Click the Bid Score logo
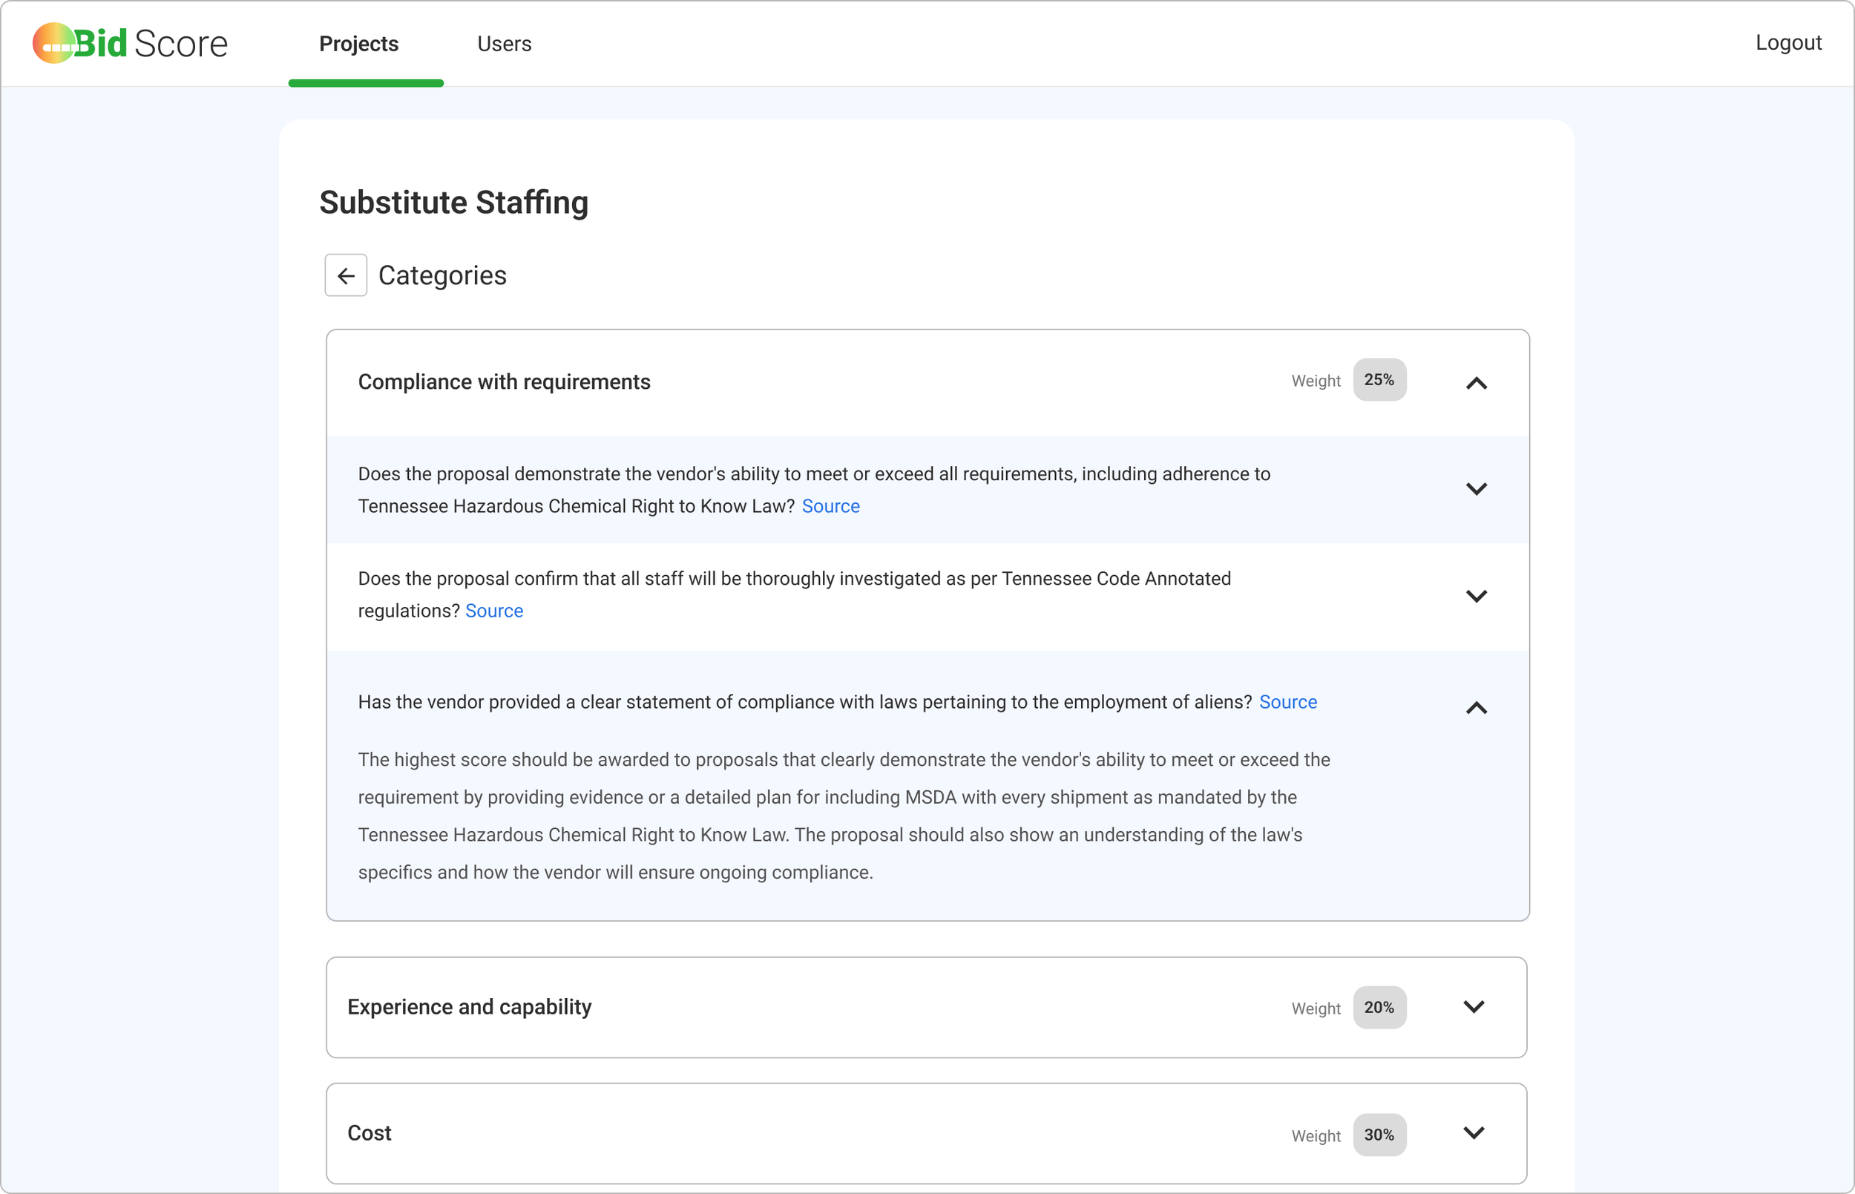 [x=131, y=44]
